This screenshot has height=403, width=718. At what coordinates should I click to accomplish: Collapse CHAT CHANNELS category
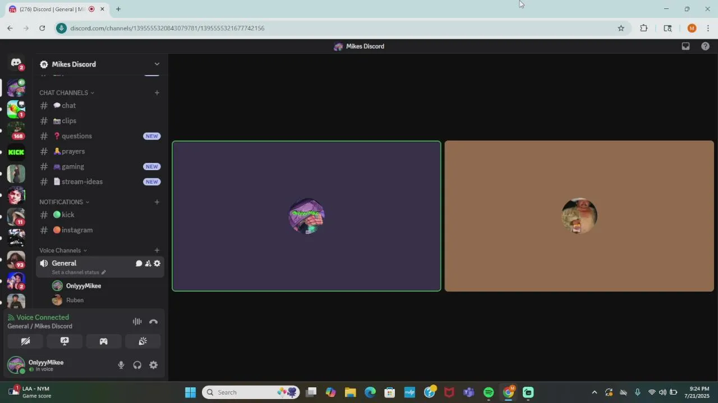(x=66, y=93)
